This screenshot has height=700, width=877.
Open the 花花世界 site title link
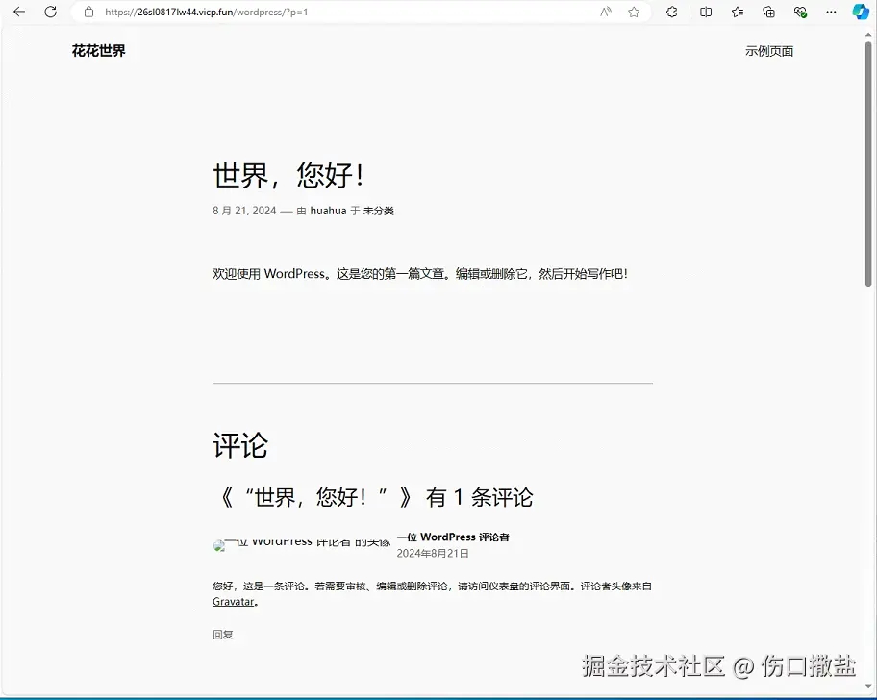coord(98,51)
